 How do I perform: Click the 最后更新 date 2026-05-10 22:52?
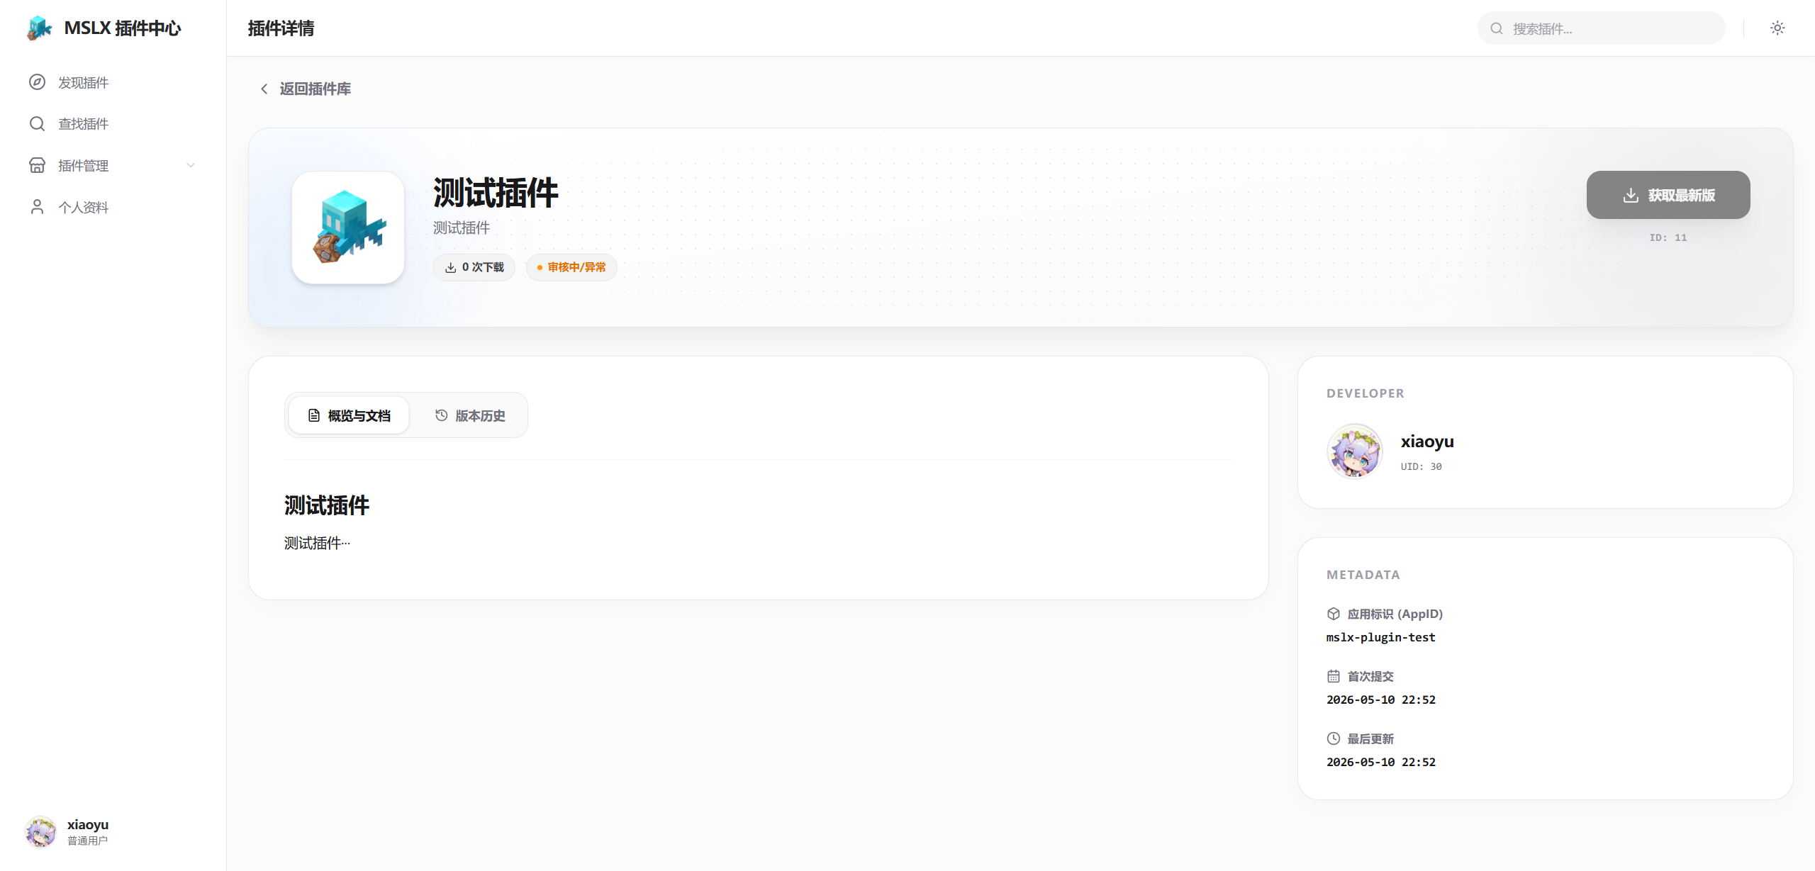point(1381,762)
